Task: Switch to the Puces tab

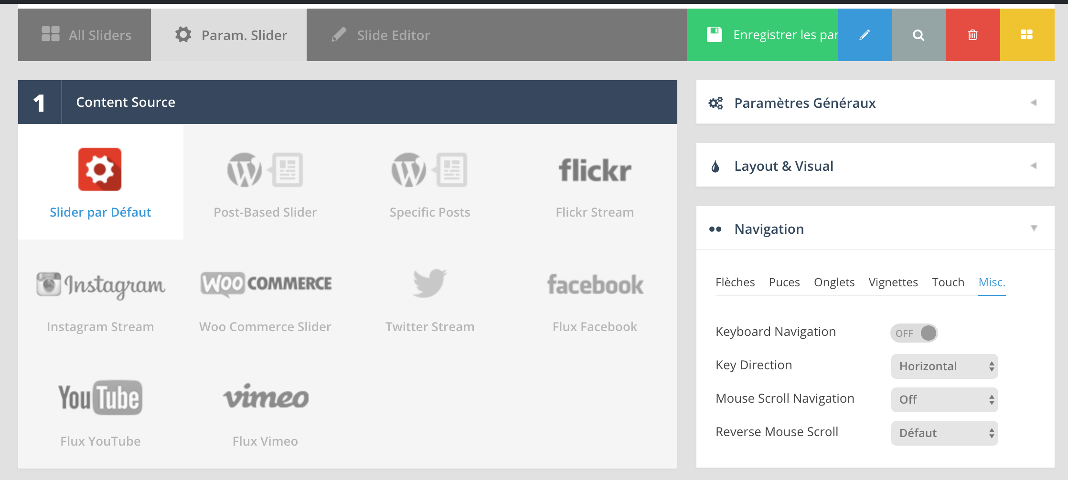Action: 784,282
